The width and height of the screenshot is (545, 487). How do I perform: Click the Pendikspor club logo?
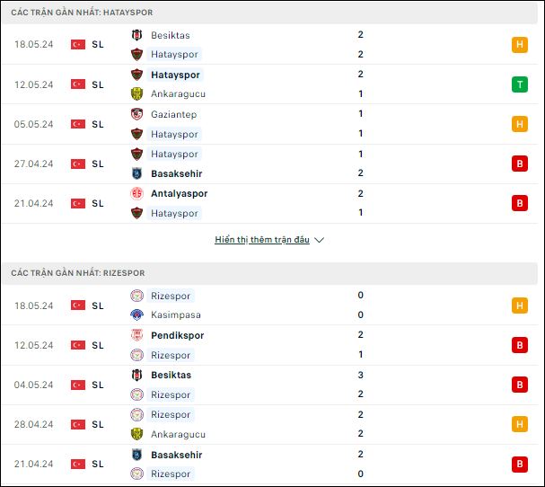(137, 335)
